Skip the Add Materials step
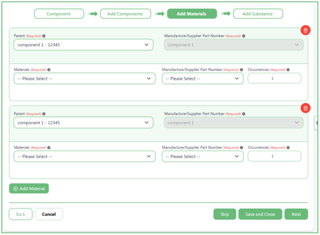 [224, 214]
